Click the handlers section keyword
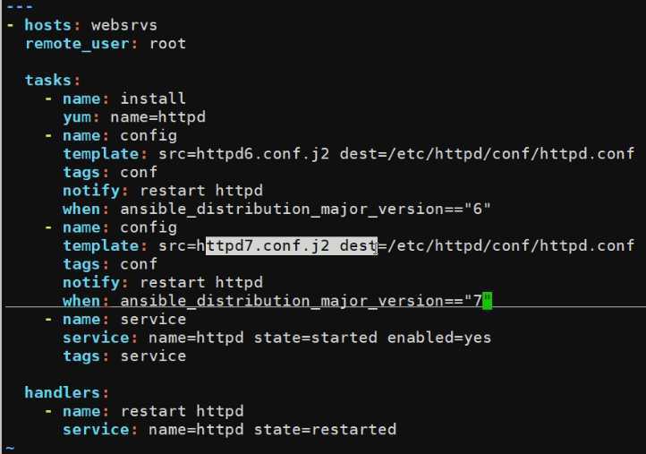 click(x=63, y=392)
